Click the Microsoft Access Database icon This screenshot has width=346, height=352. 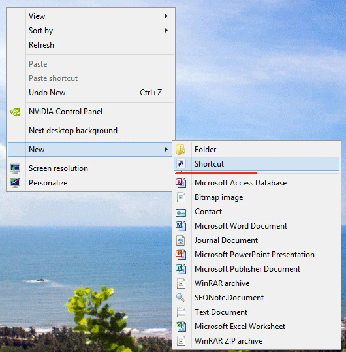pyautogui.click(x=181, y=183)
